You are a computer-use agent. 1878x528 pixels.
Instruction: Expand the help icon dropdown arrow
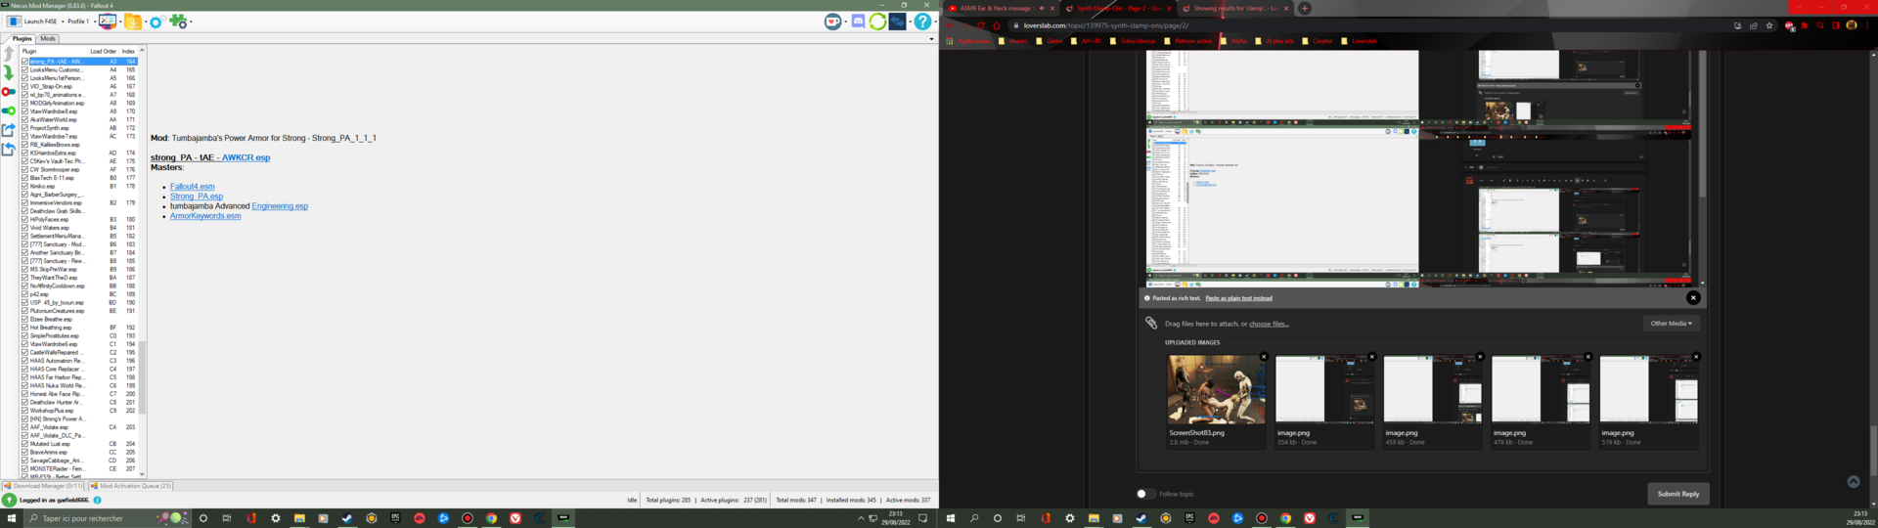934,22
